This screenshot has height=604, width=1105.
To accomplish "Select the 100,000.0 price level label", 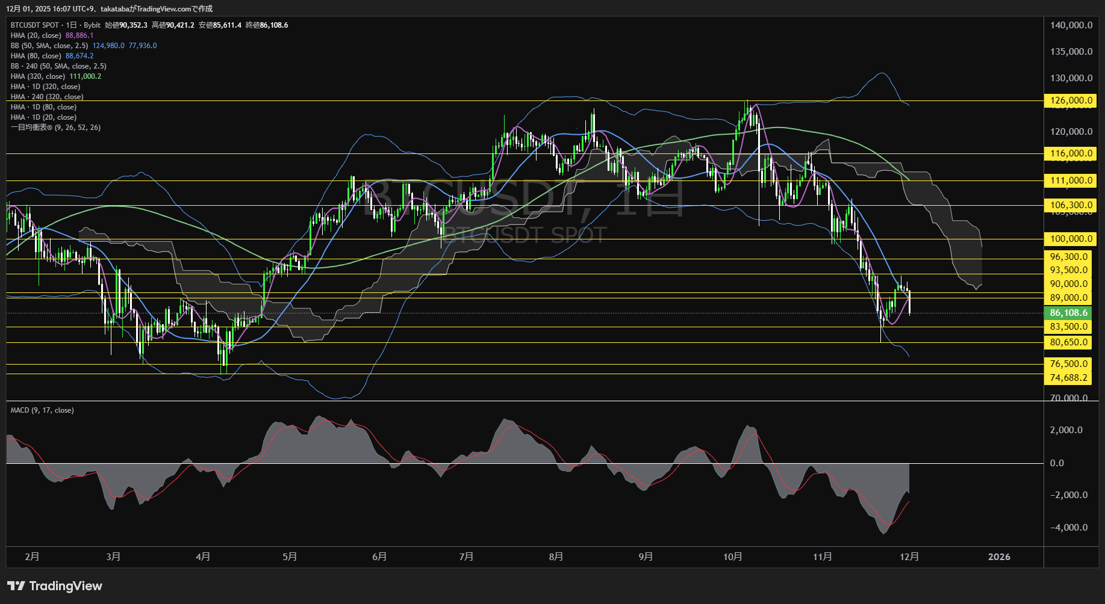I will tap(1069, 239).
